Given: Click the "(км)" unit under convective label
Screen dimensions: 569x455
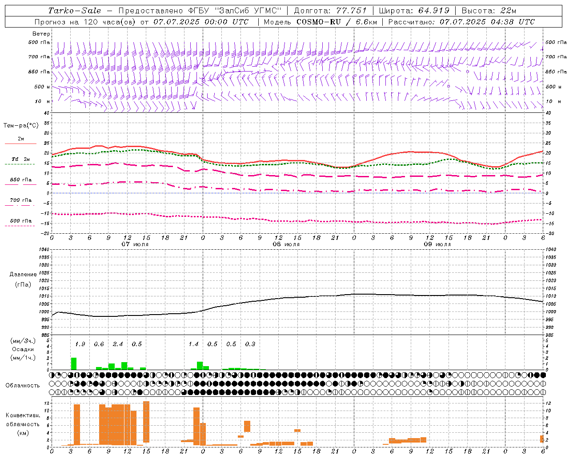Looking at the screenshot, I should coord(23,433).
